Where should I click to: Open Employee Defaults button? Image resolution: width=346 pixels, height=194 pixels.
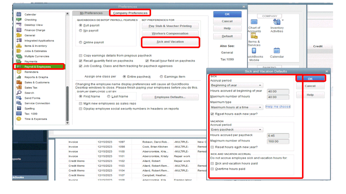170,97
